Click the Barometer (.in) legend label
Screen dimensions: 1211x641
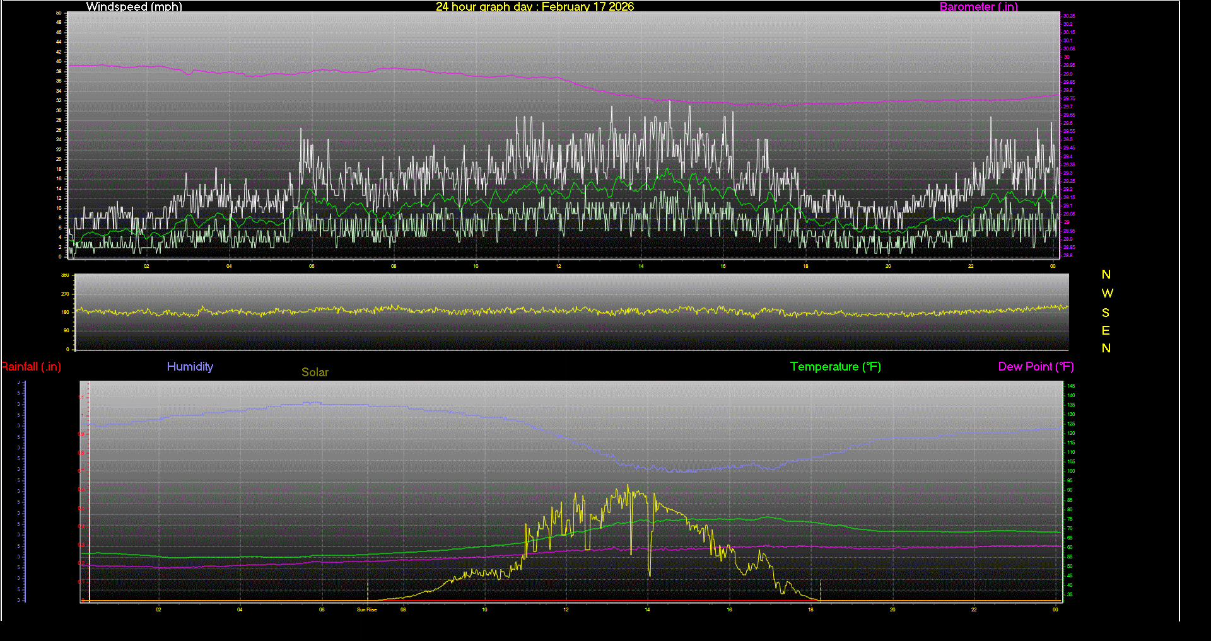click(x=978, y=7)
